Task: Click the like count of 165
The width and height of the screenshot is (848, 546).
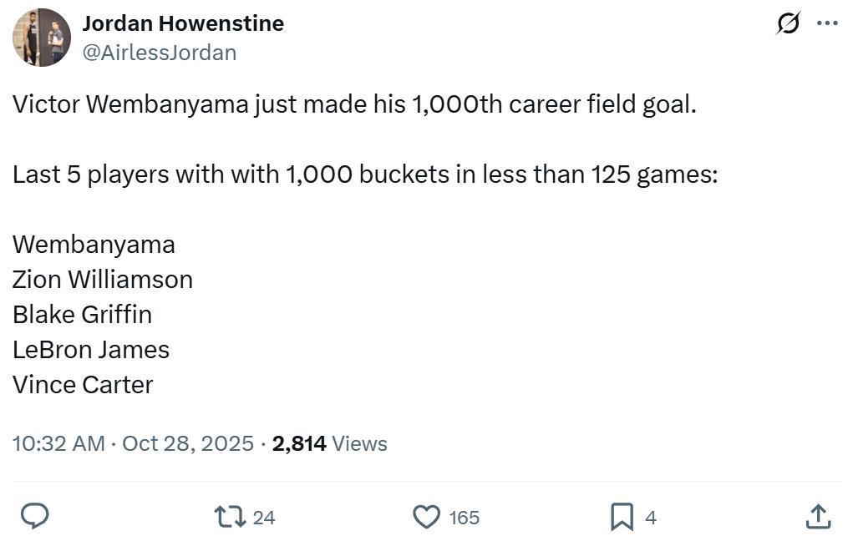Action: (x=465, y=518)
